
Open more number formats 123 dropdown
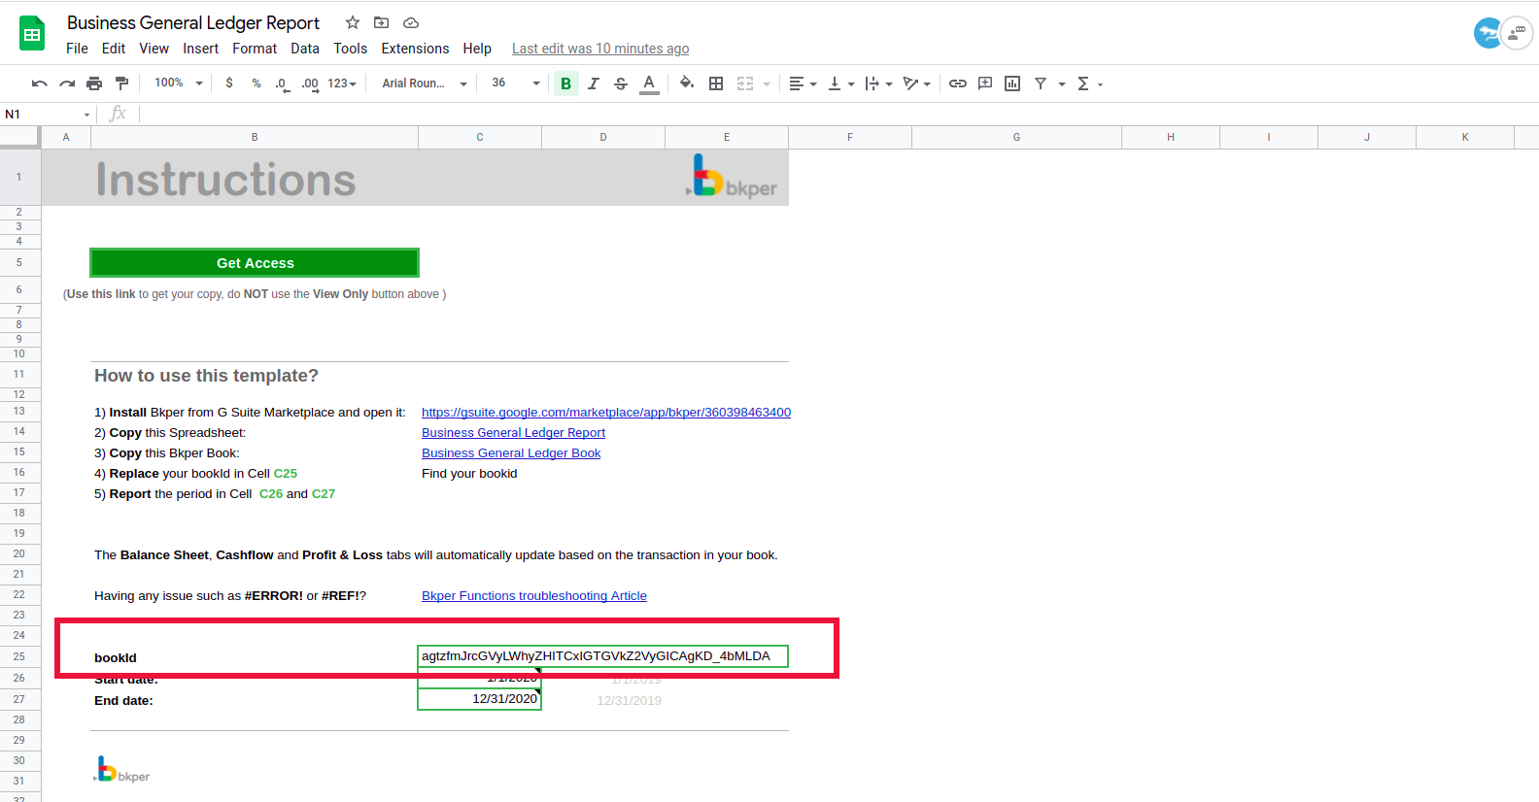(x=342, y=84)
